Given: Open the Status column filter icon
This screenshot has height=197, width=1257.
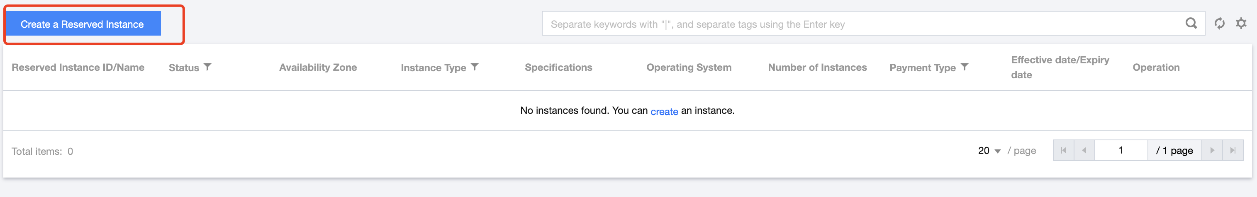Looking at the screenshot, I should (x=207, y=67).
